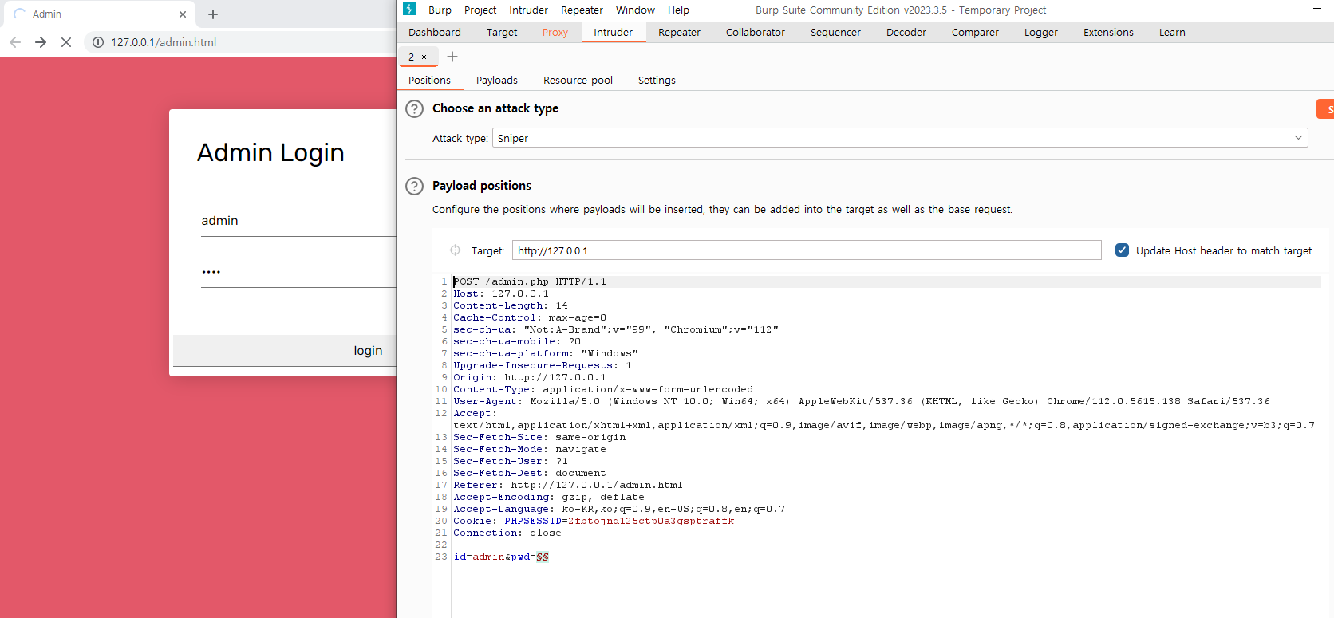Viewport: 1334px width, 618px height.
Task: Close Intruder attack tab 2
Action: pyautogui.click(x=424, y=57)
